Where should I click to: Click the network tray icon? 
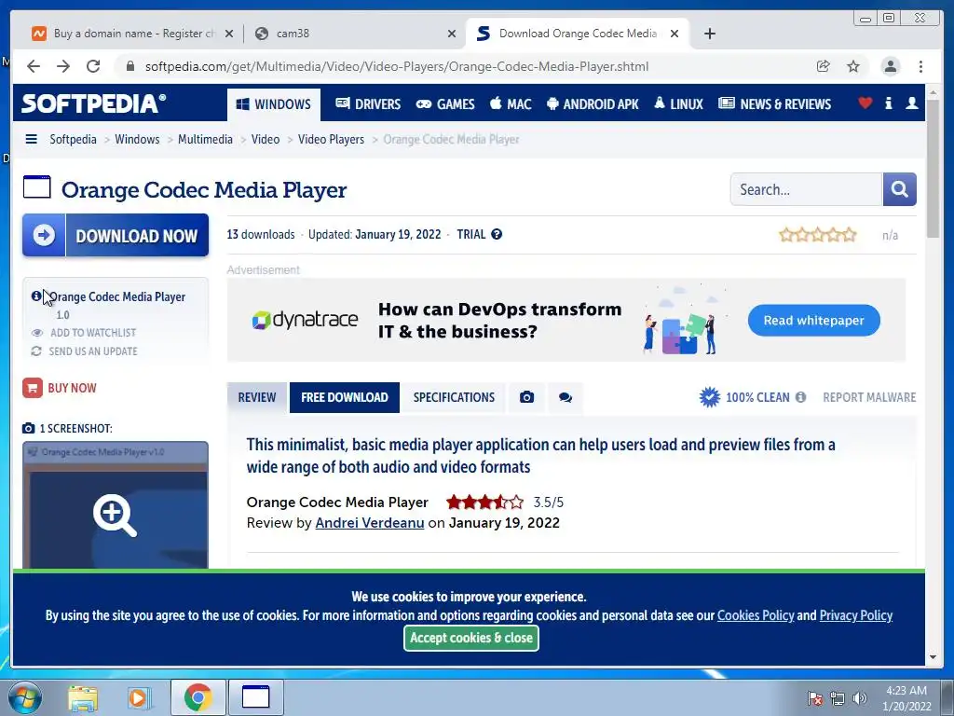point(838,698)
